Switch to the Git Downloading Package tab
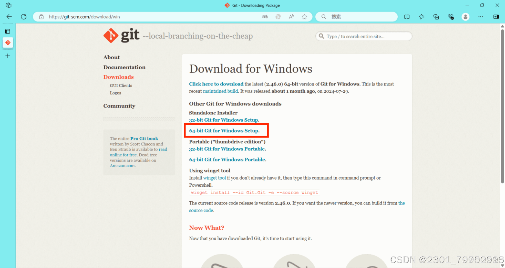Viewport: 505px width, 268px height. click(x=8, y=43)
